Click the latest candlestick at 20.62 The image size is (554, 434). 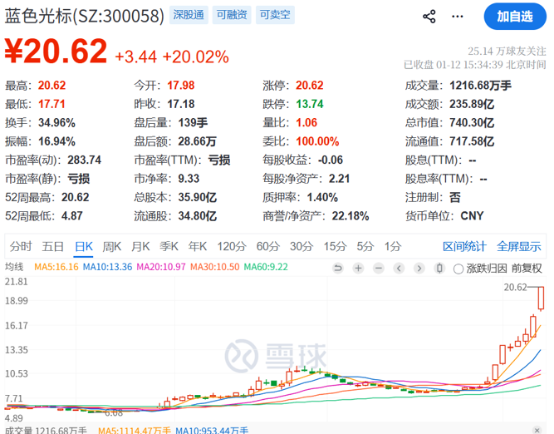pos(542,298)
